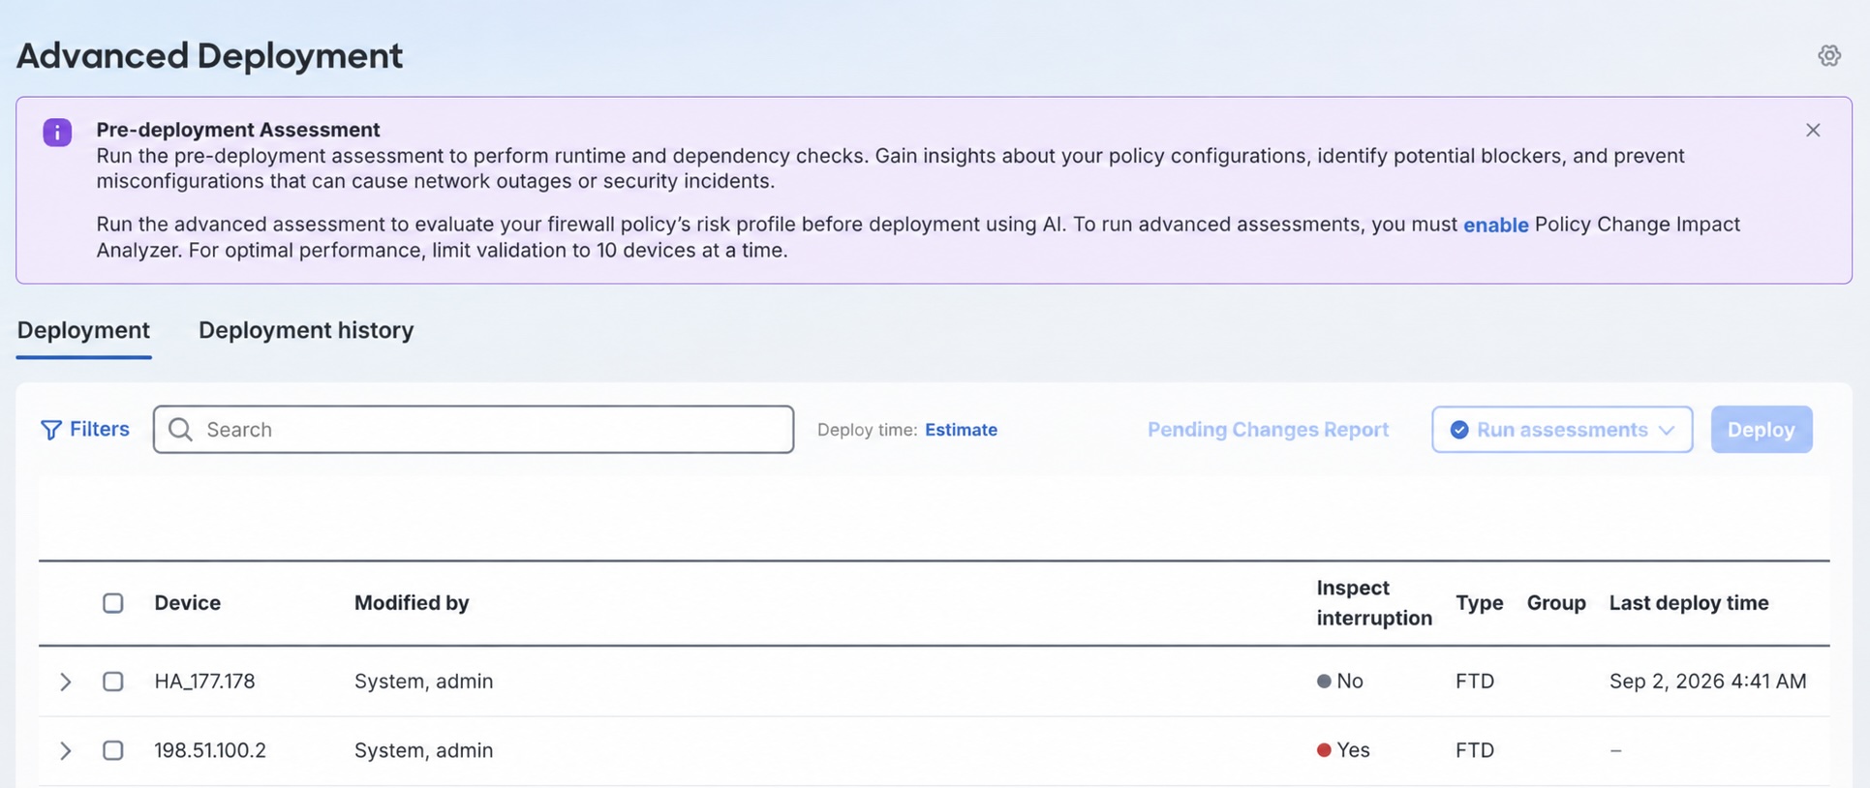Click the Sep 2, 2026 4:41 AM timestamp
1870x788 pixels.
[x=1707, y=682]
